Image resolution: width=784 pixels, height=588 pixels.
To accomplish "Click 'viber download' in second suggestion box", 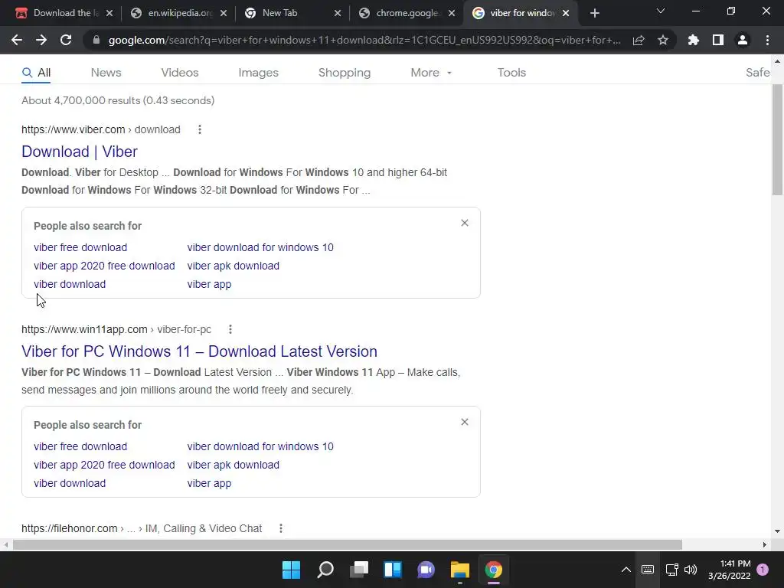I will (70, 483).
